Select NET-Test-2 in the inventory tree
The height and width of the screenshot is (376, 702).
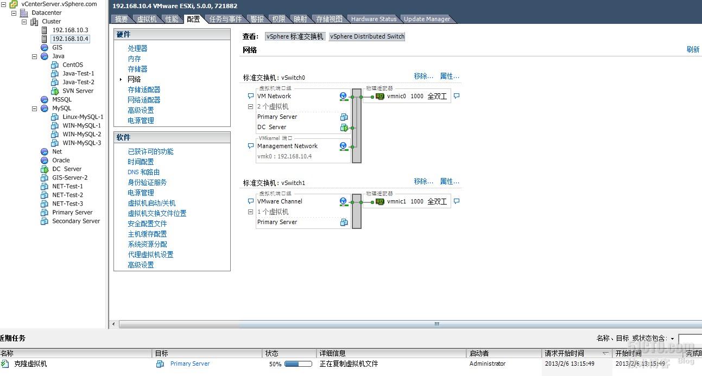coord(67,195)
